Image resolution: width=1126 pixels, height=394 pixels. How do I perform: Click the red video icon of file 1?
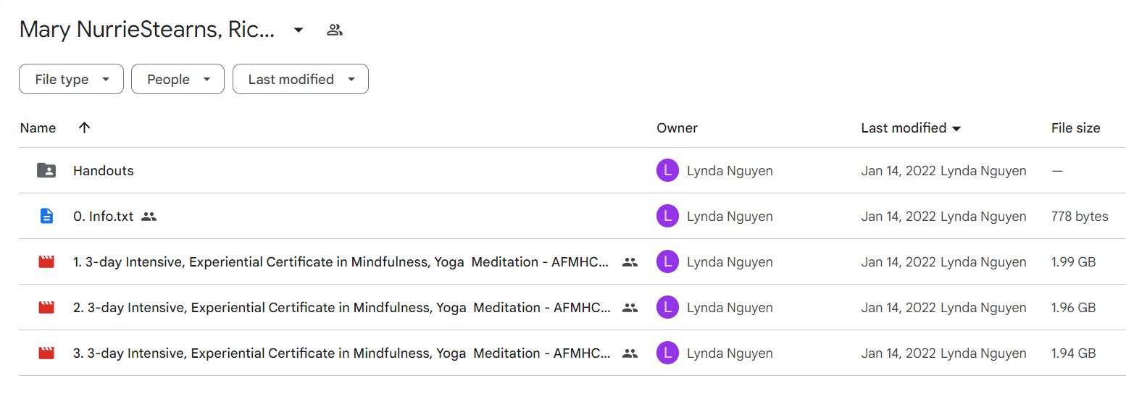(x=46, y=262)
